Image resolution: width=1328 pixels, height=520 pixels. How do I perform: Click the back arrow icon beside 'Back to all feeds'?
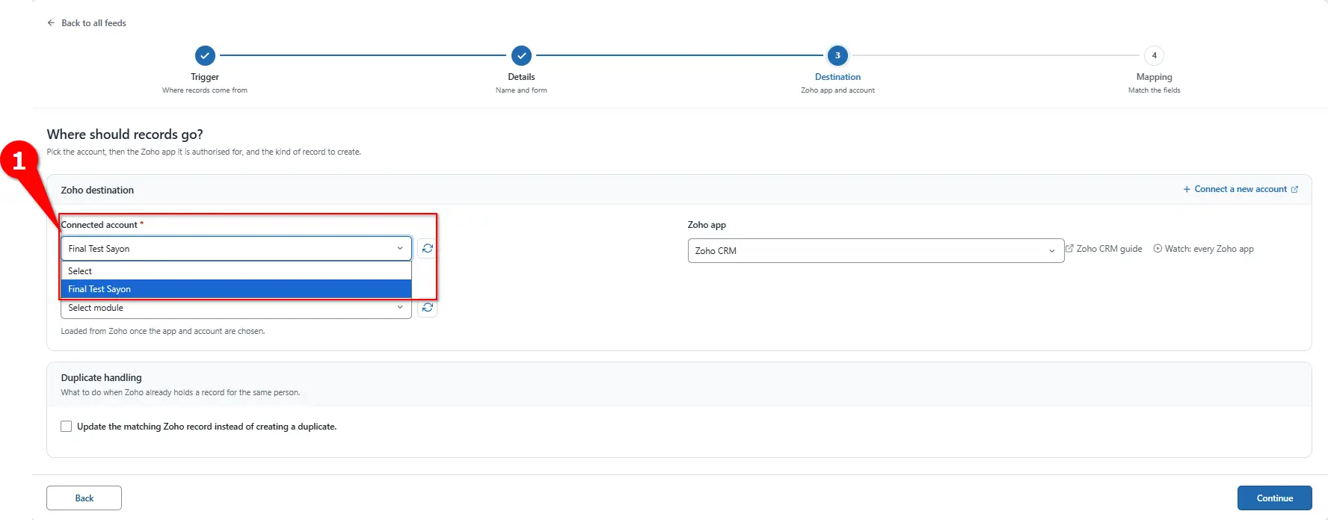click(51, 23)
